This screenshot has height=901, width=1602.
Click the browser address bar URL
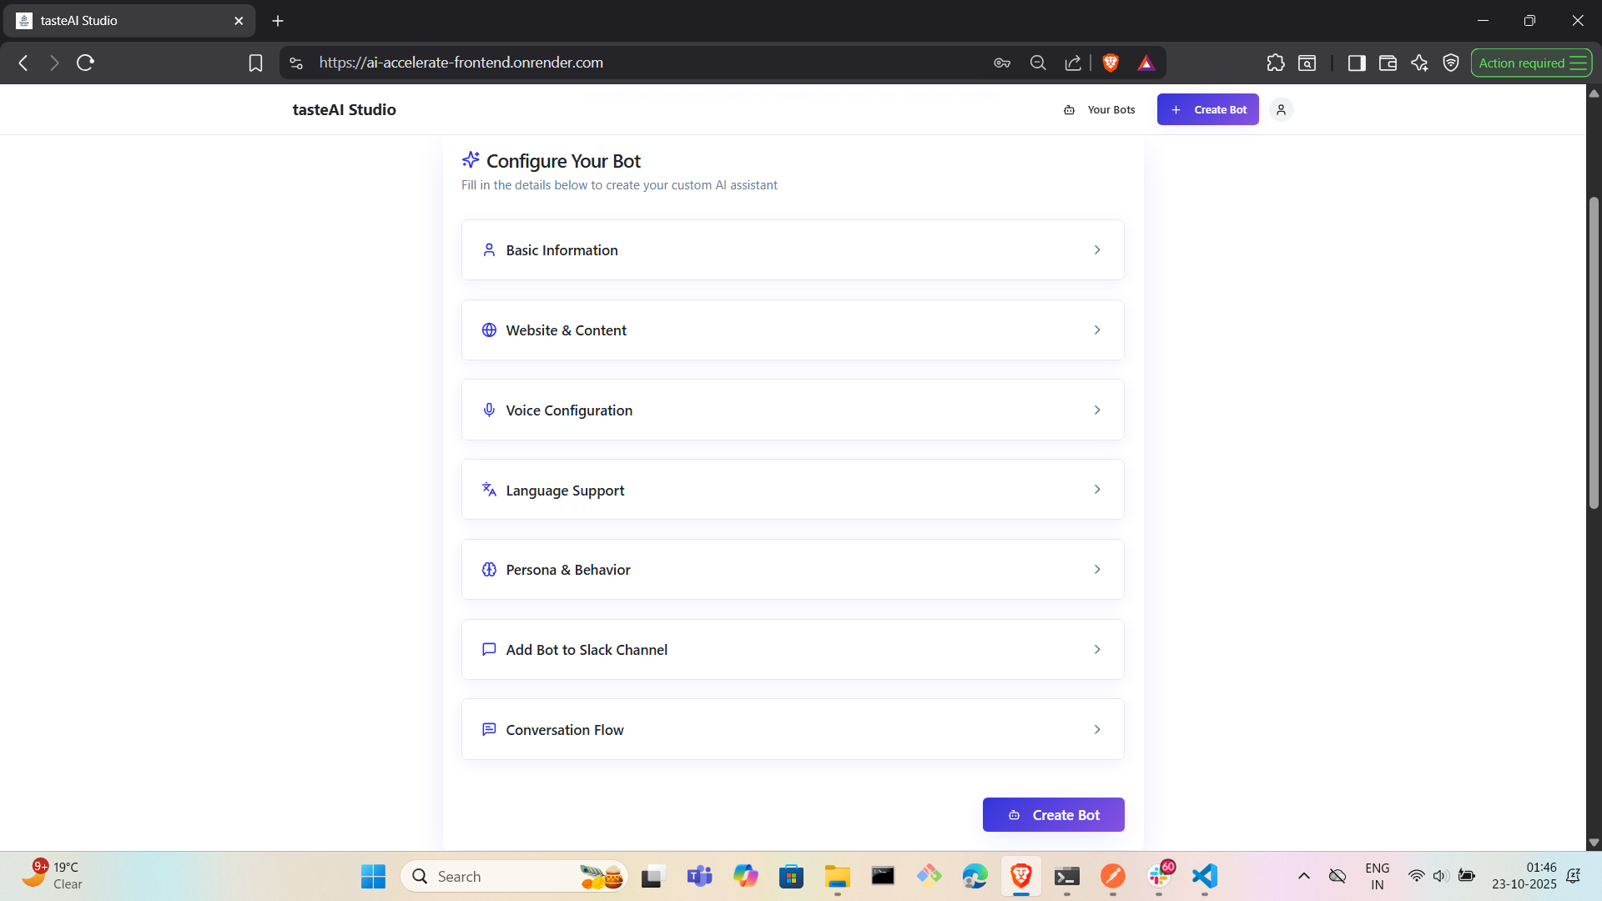461,63
